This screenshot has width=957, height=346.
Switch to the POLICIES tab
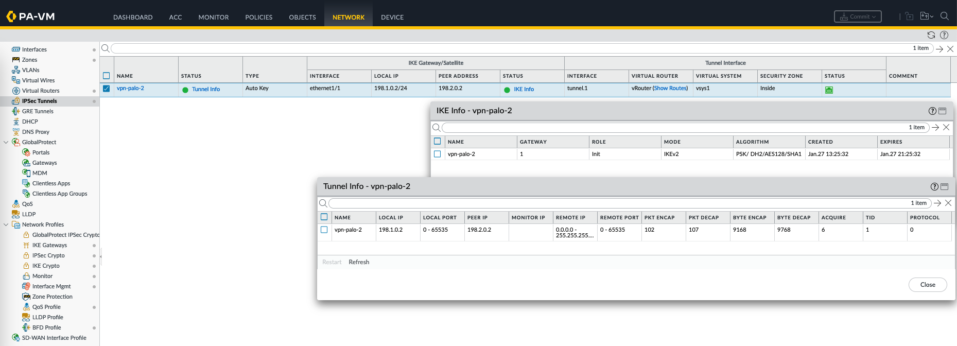258,17
